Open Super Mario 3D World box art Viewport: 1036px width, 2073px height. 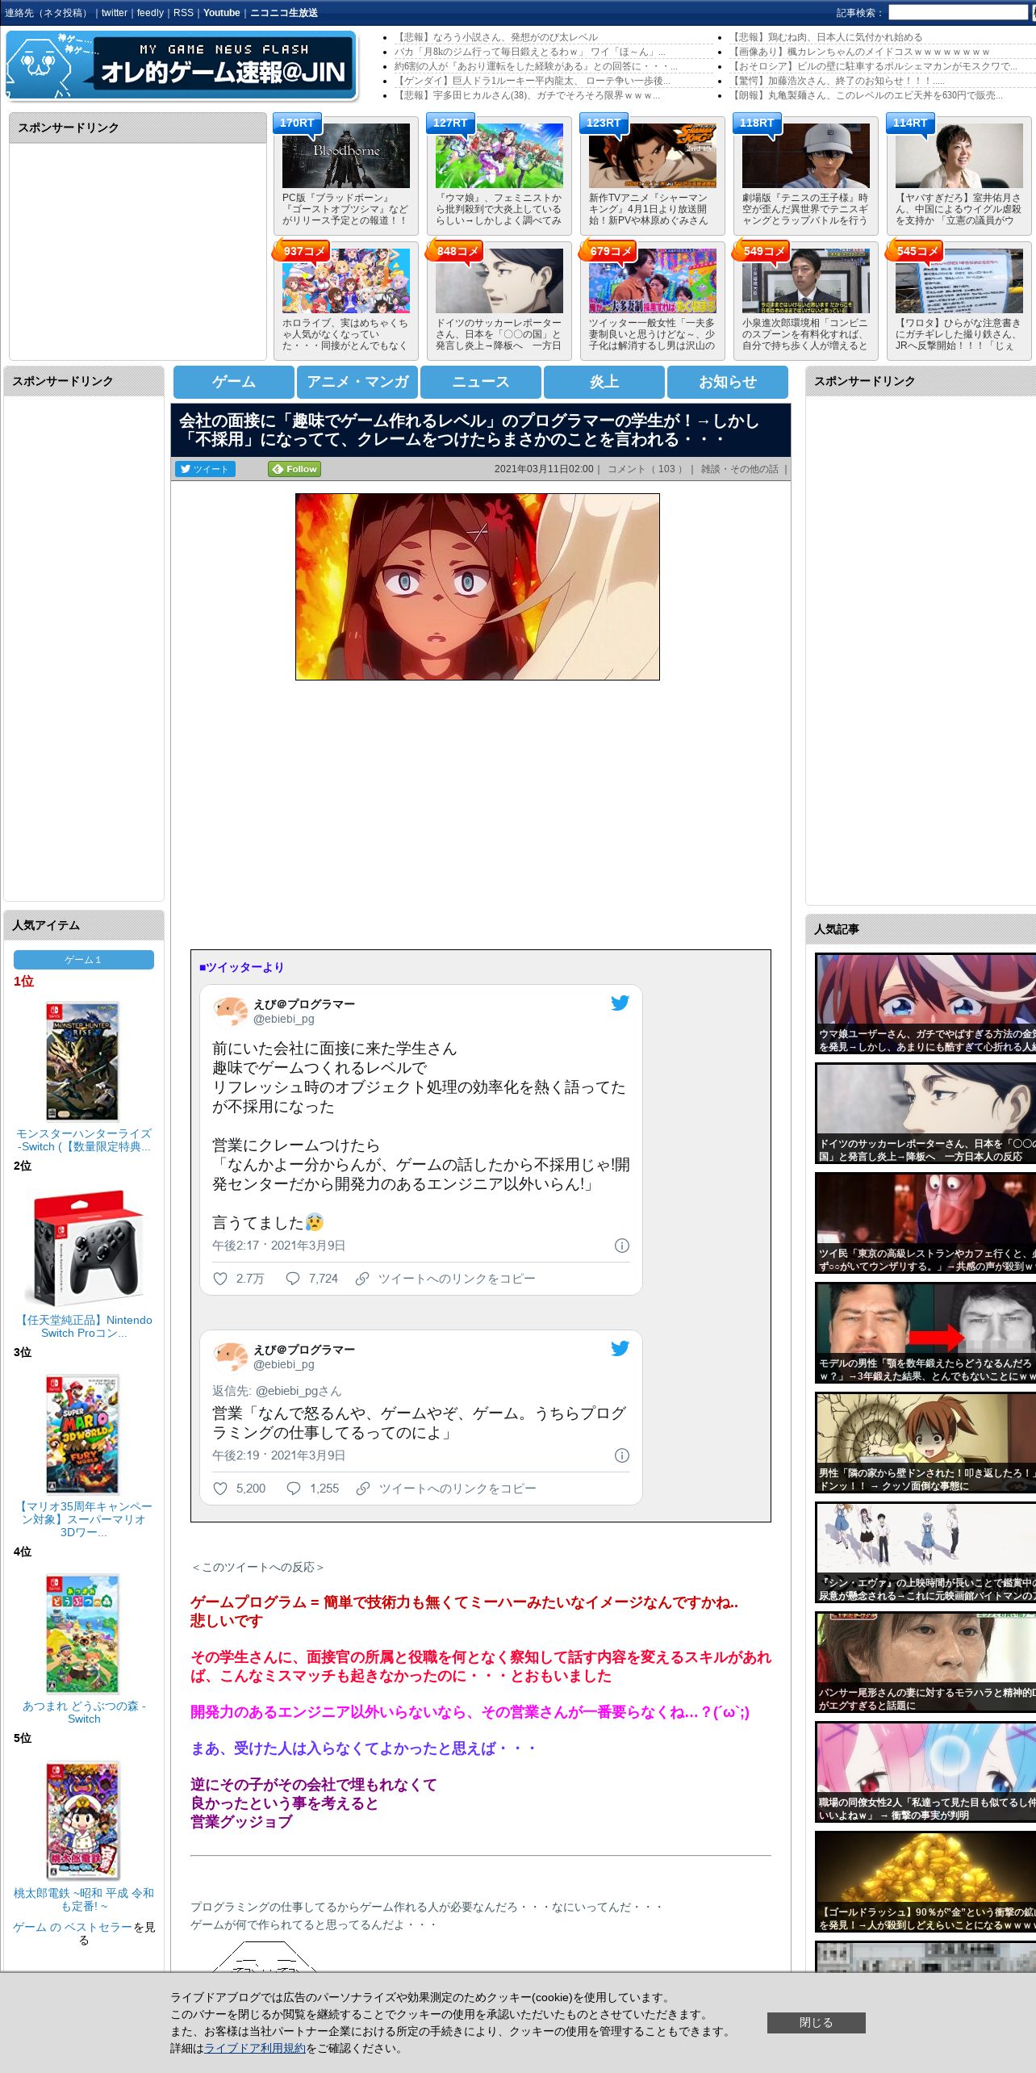82,1434
